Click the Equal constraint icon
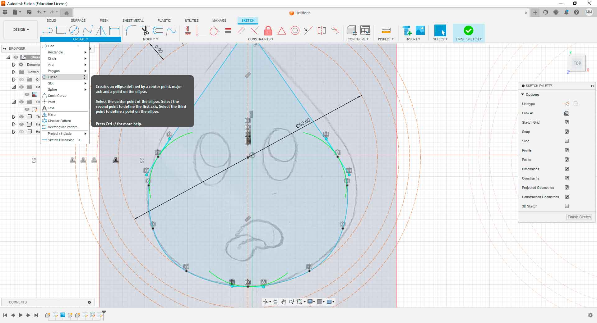597x323 pixels. [228, 30]
